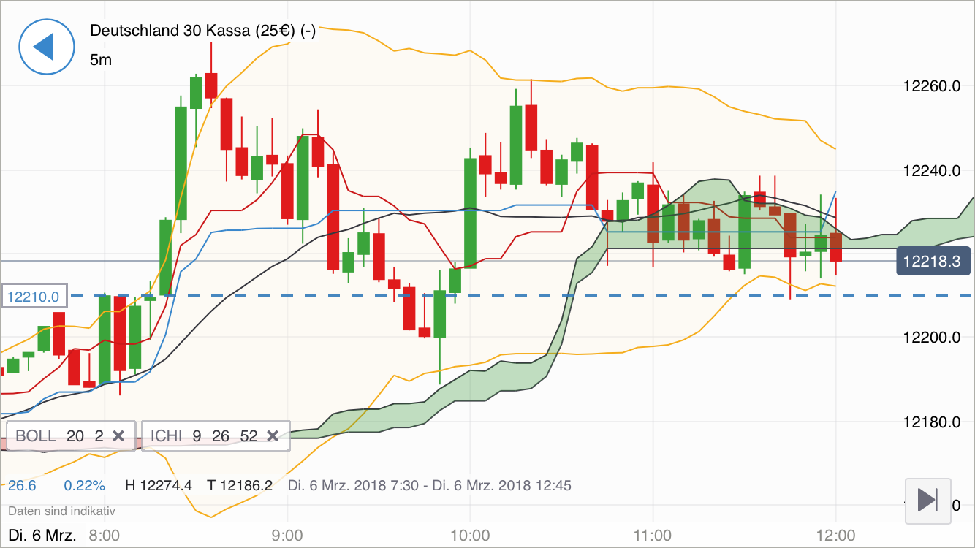Select the 5m timeframe label
The image size is (975, 548).
pos(101,60)
